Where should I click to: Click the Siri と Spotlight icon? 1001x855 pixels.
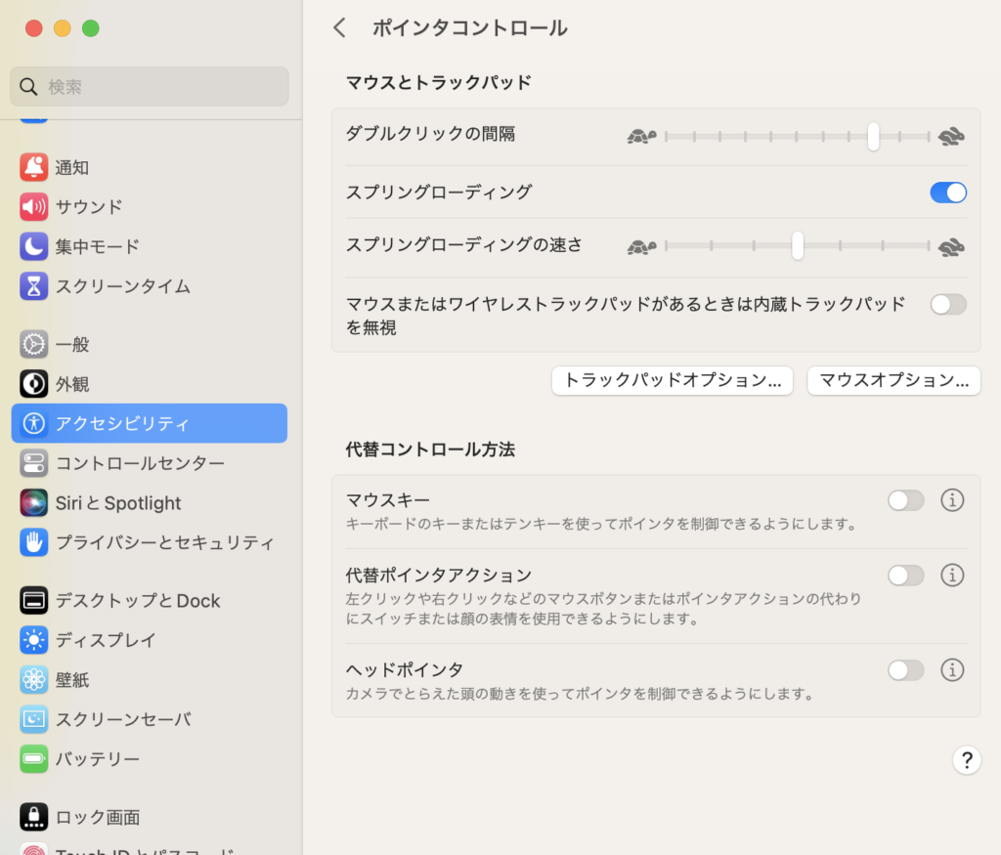pyautogui.click(x=34, y=503)
